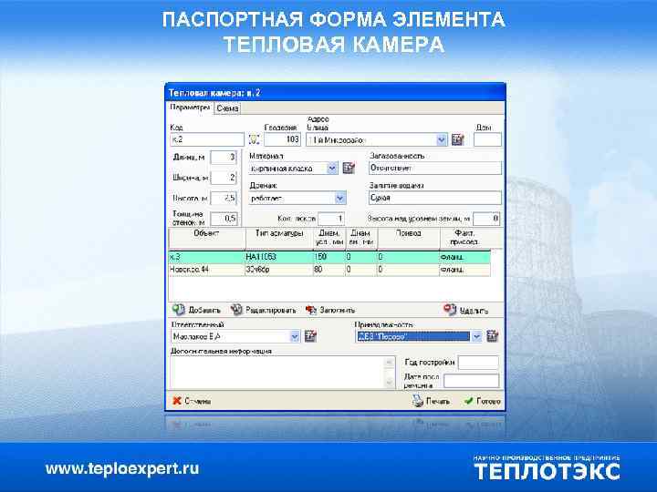Expand the Улица address dropdown

tap(442, 139)
